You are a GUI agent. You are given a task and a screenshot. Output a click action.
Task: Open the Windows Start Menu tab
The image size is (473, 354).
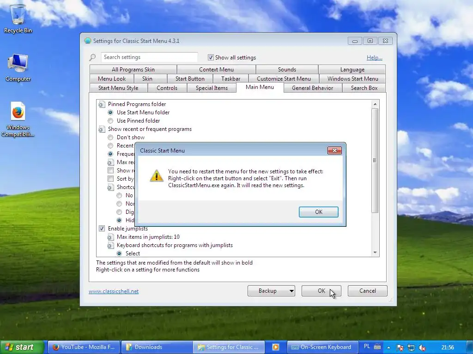[x=352, y=79]
